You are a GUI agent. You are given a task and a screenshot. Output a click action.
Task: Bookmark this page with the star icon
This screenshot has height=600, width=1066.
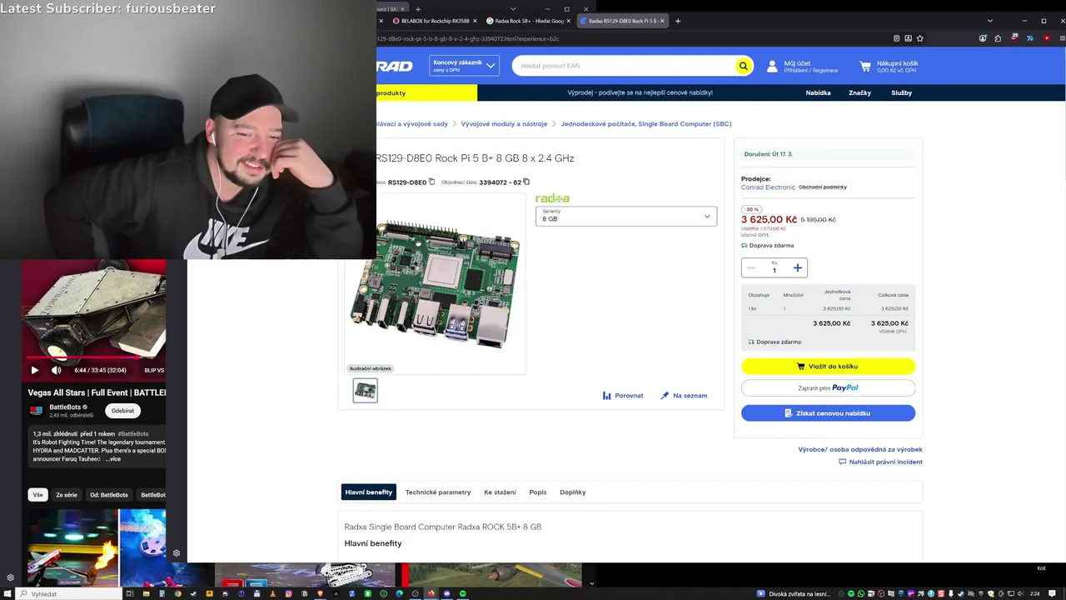point(919,38)
